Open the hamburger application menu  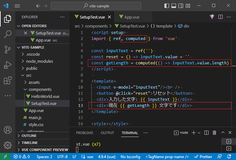pyautogui.click(x=17, y=6)
